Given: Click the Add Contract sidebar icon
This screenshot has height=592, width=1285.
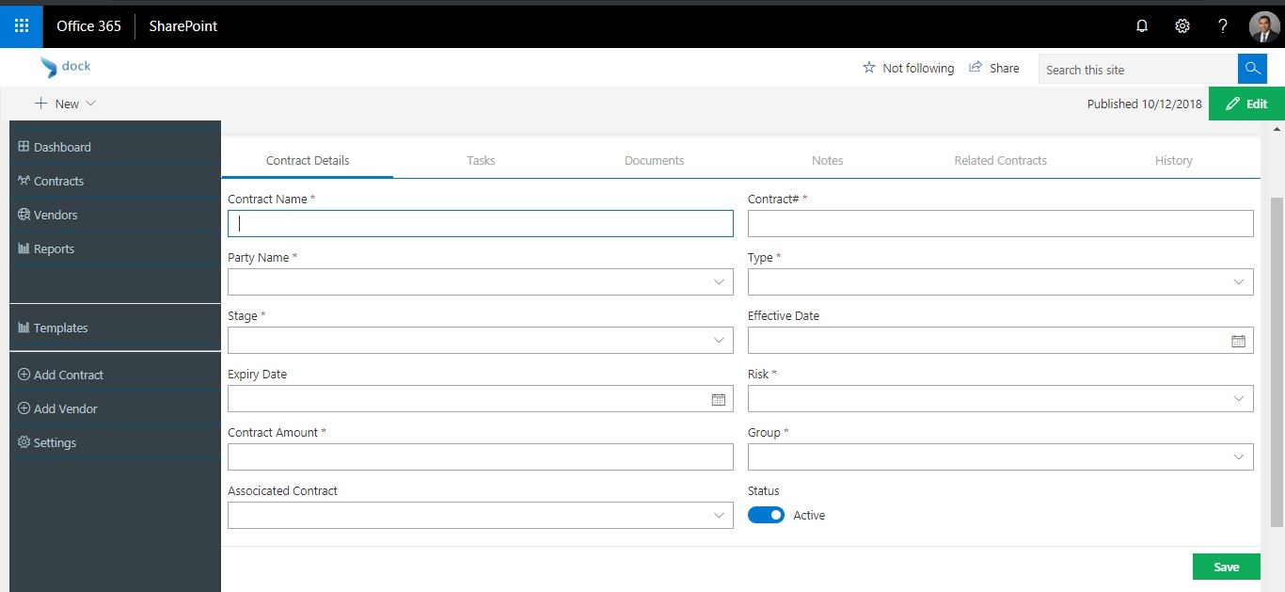Looking at the screenshot, I should (24, 375).
